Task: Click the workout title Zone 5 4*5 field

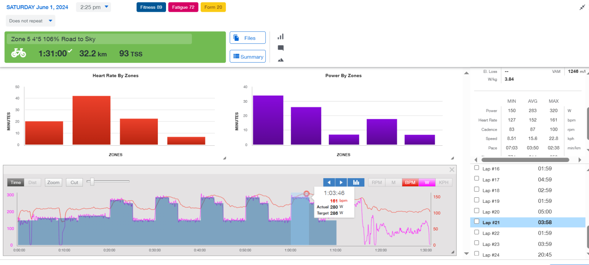Action: point(99,39)
